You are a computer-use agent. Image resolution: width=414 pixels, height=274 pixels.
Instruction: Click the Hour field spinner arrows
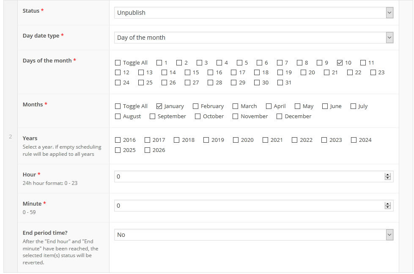(x=387, y=176)
